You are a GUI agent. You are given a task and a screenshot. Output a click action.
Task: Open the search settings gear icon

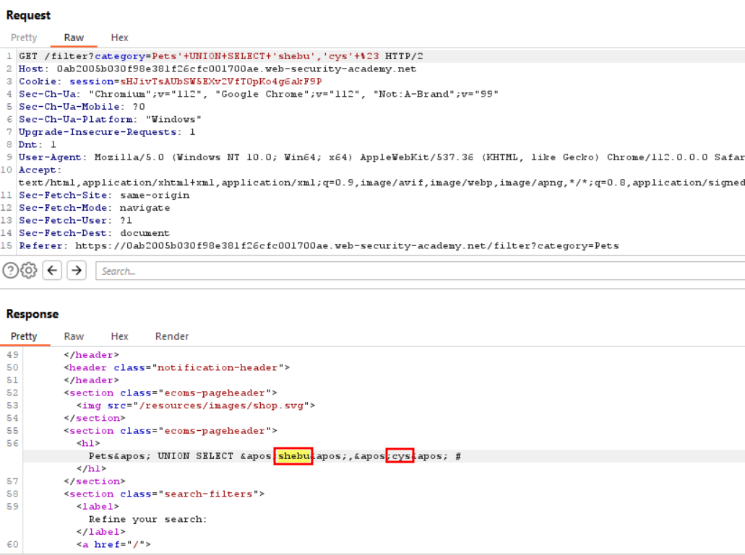(x=28, y=271)
